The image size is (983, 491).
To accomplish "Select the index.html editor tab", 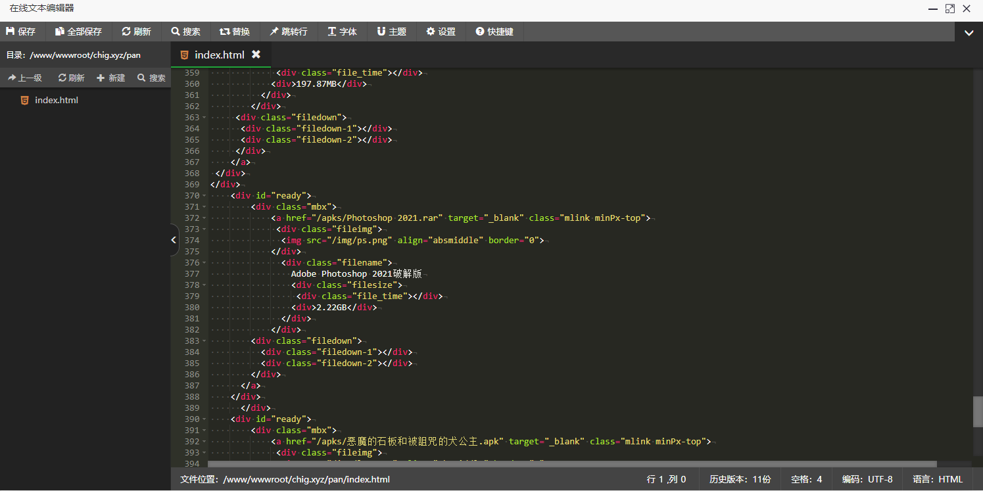I will click(219, 55).
